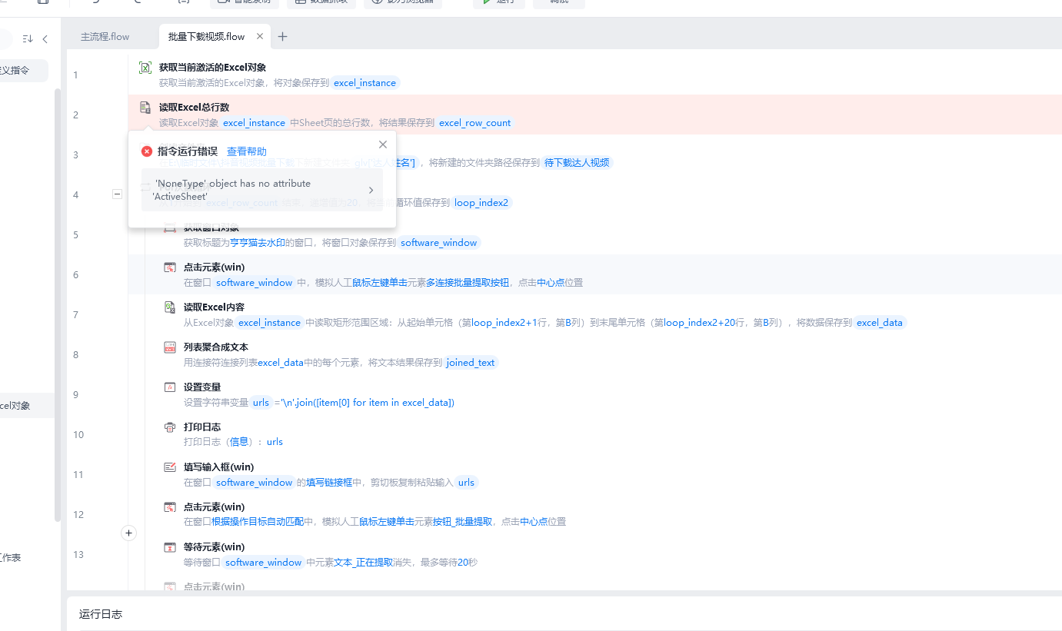Click the hourglass icon of step 等待元素(win)

[170, 547]
